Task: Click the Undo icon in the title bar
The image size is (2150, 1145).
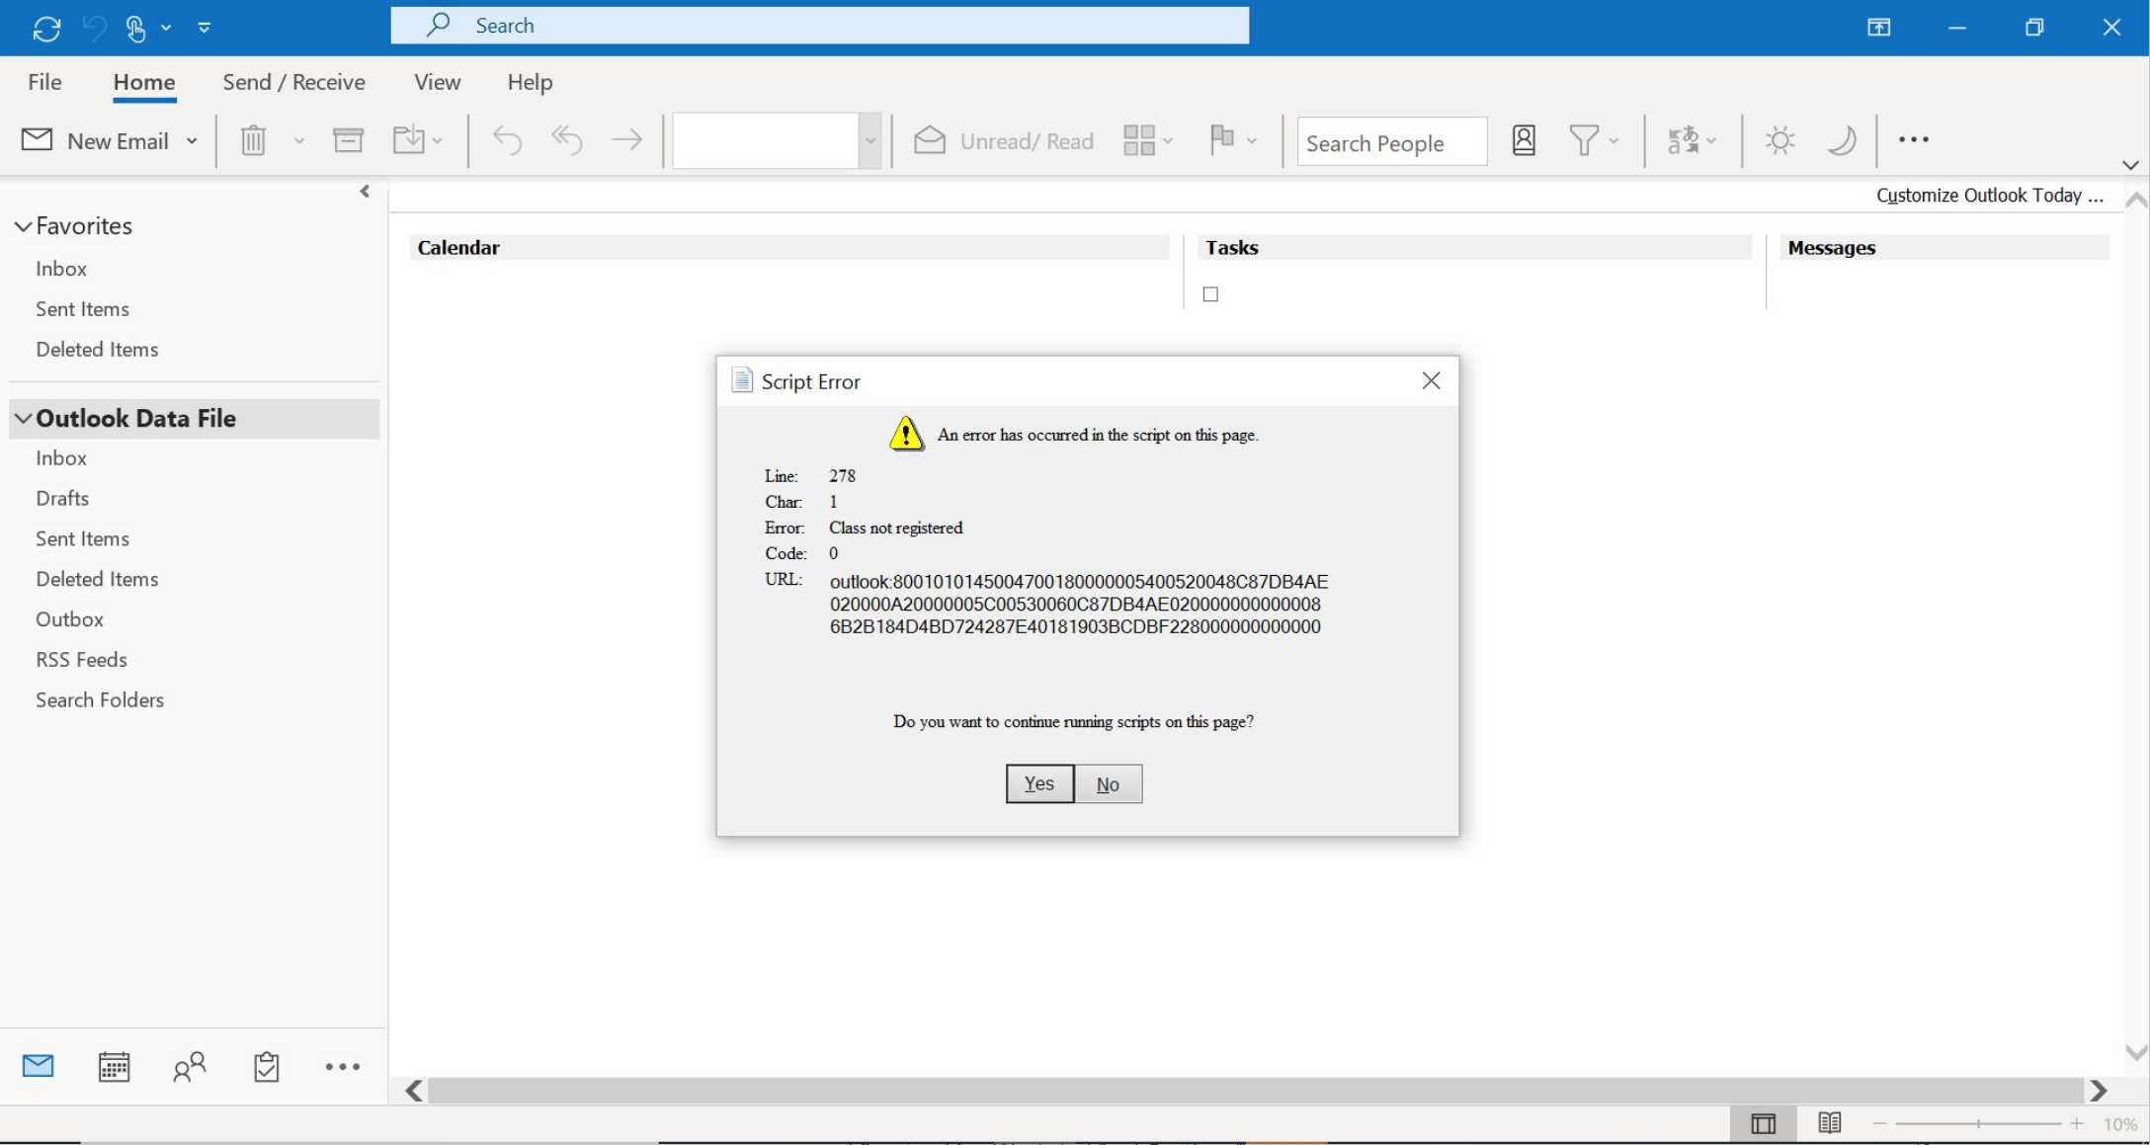Action: 95,28
